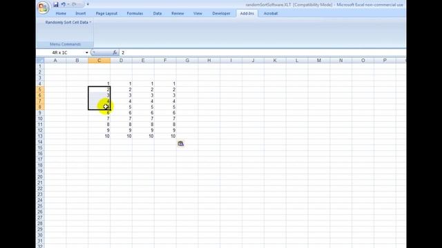Go to the Formulas tab
The height and width of the screenshot is (248, 442).
pos(135,14)
